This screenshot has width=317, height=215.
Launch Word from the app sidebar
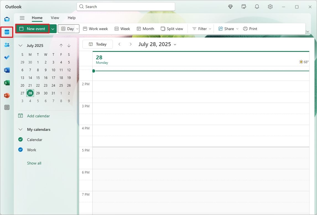pyautogui.click(x=7, y=70)
